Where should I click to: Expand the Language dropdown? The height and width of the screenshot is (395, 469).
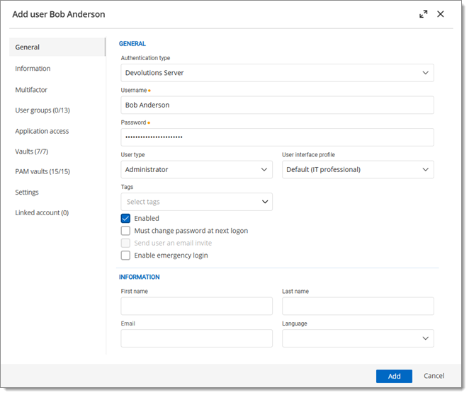pos(358,338)
